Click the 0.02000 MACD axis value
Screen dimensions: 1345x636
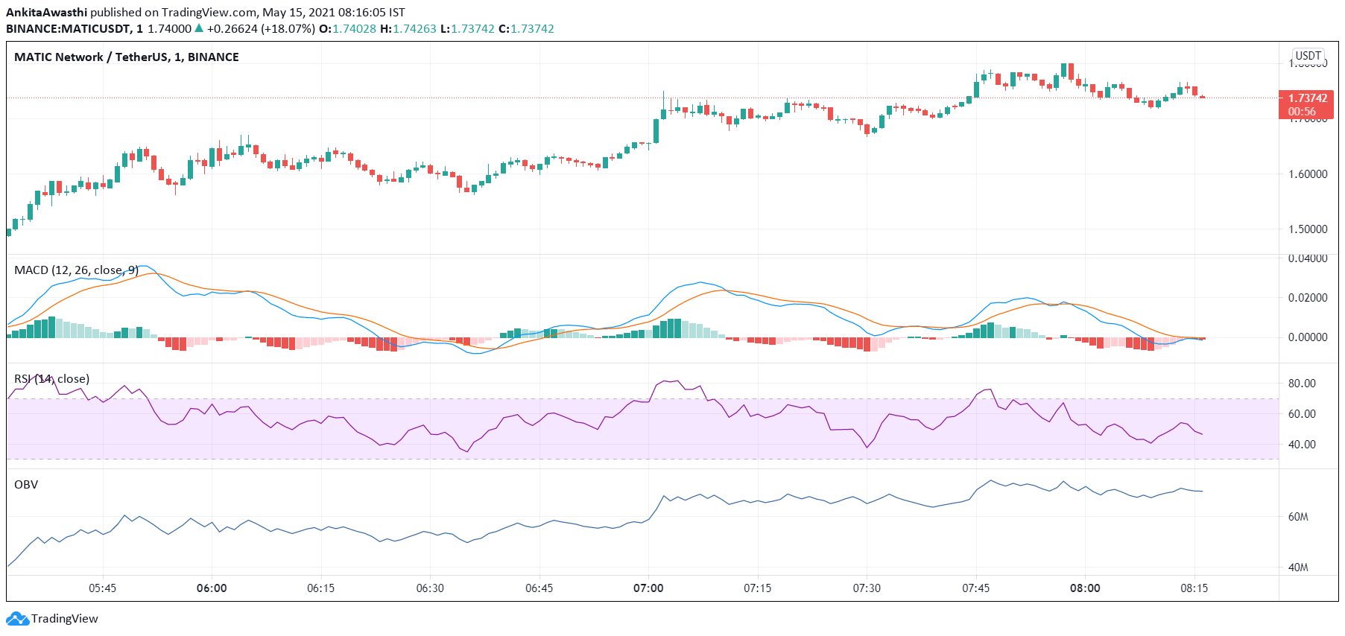click(1308, 298)
